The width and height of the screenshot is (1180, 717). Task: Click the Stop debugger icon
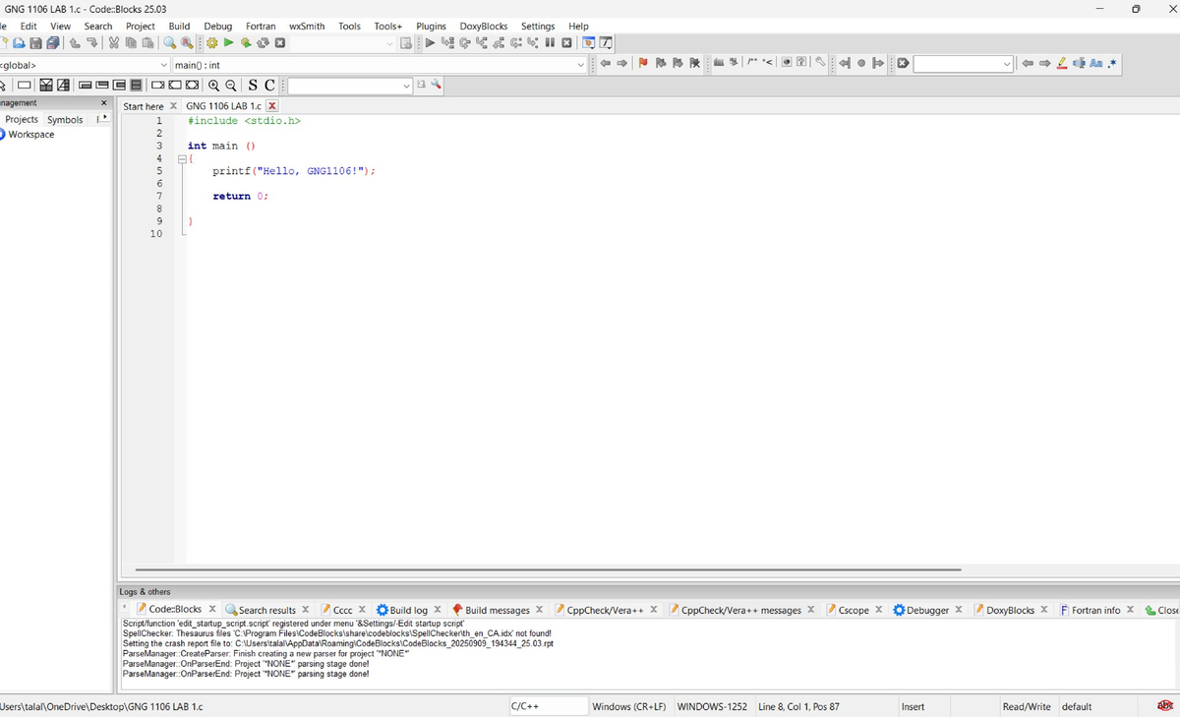click(x=567, y=43)
